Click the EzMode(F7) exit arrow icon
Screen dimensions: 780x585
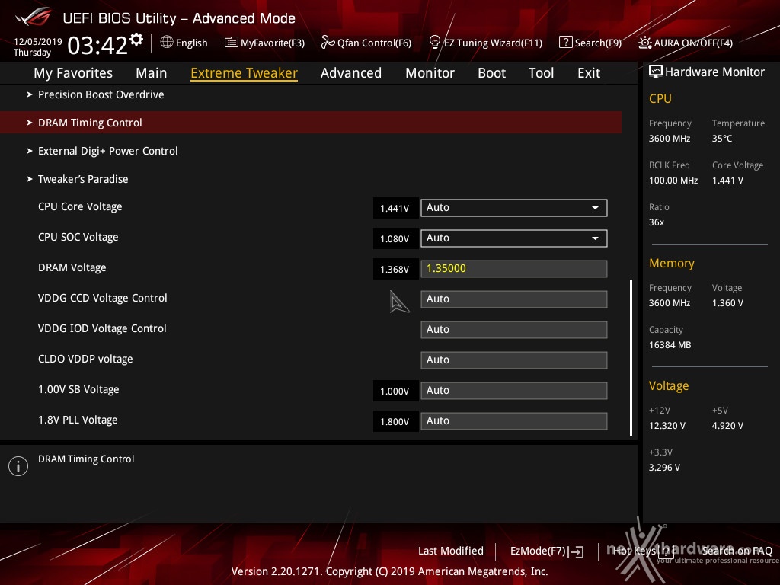tap(577, 551)
